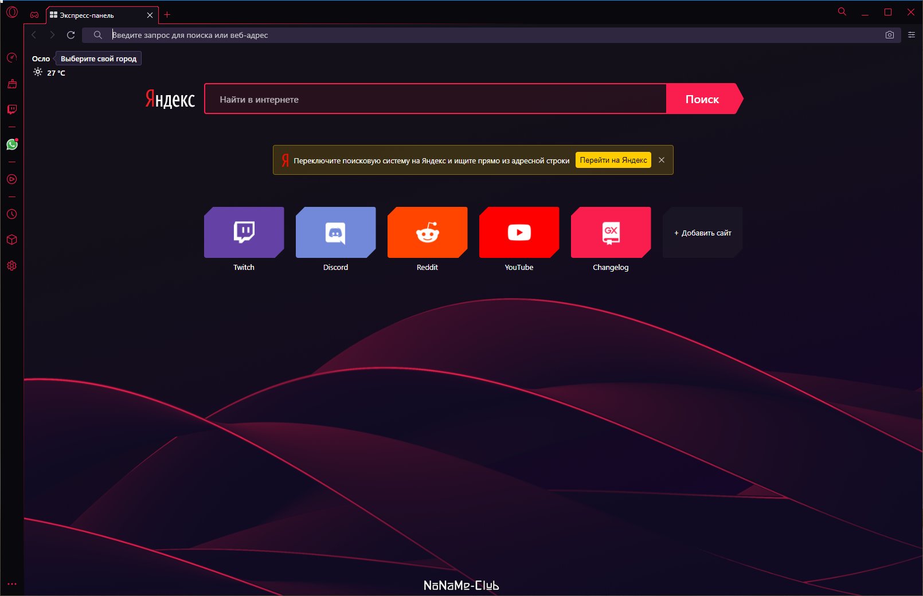923x596 pixels.
Task: Close the Экспресс-панель tab
Action: pyautogui.click(x=150, y=15)
